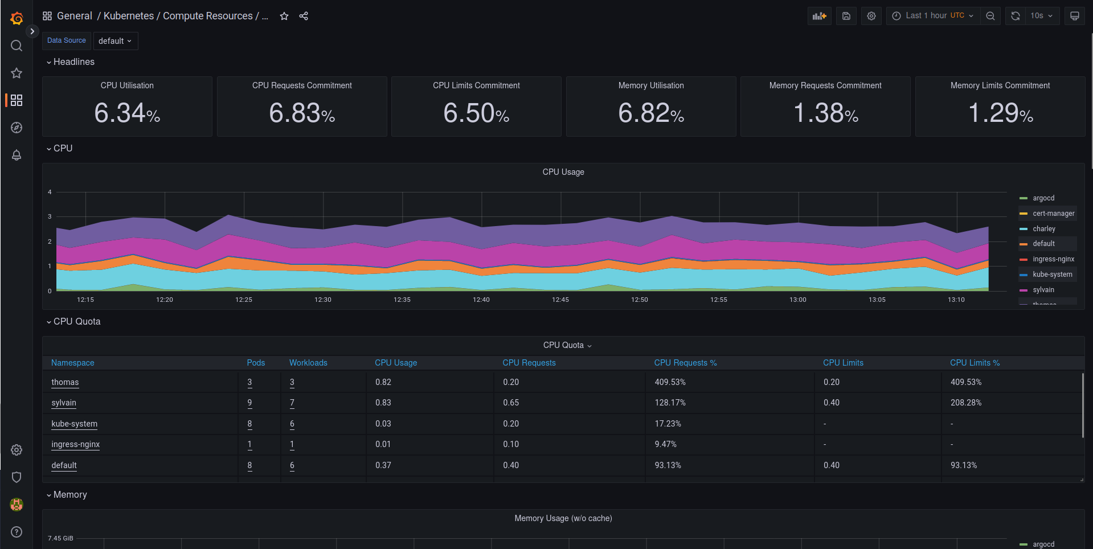Open the CPU Usage panel title
Image resolution: width=1093 pixels, height=549 pixels.
click(x=563, y=172)
